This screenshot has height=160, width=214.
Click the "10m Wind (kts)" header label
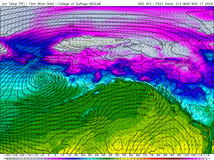(x=41, y=4)
